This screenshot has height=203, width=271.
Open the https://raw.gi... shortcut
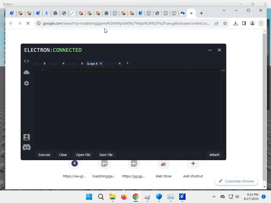pos(74,169)
